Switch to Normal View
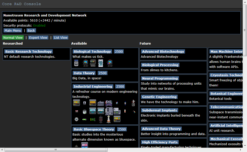The height and width of the screenshot is (152, 247). coord(13,38)
